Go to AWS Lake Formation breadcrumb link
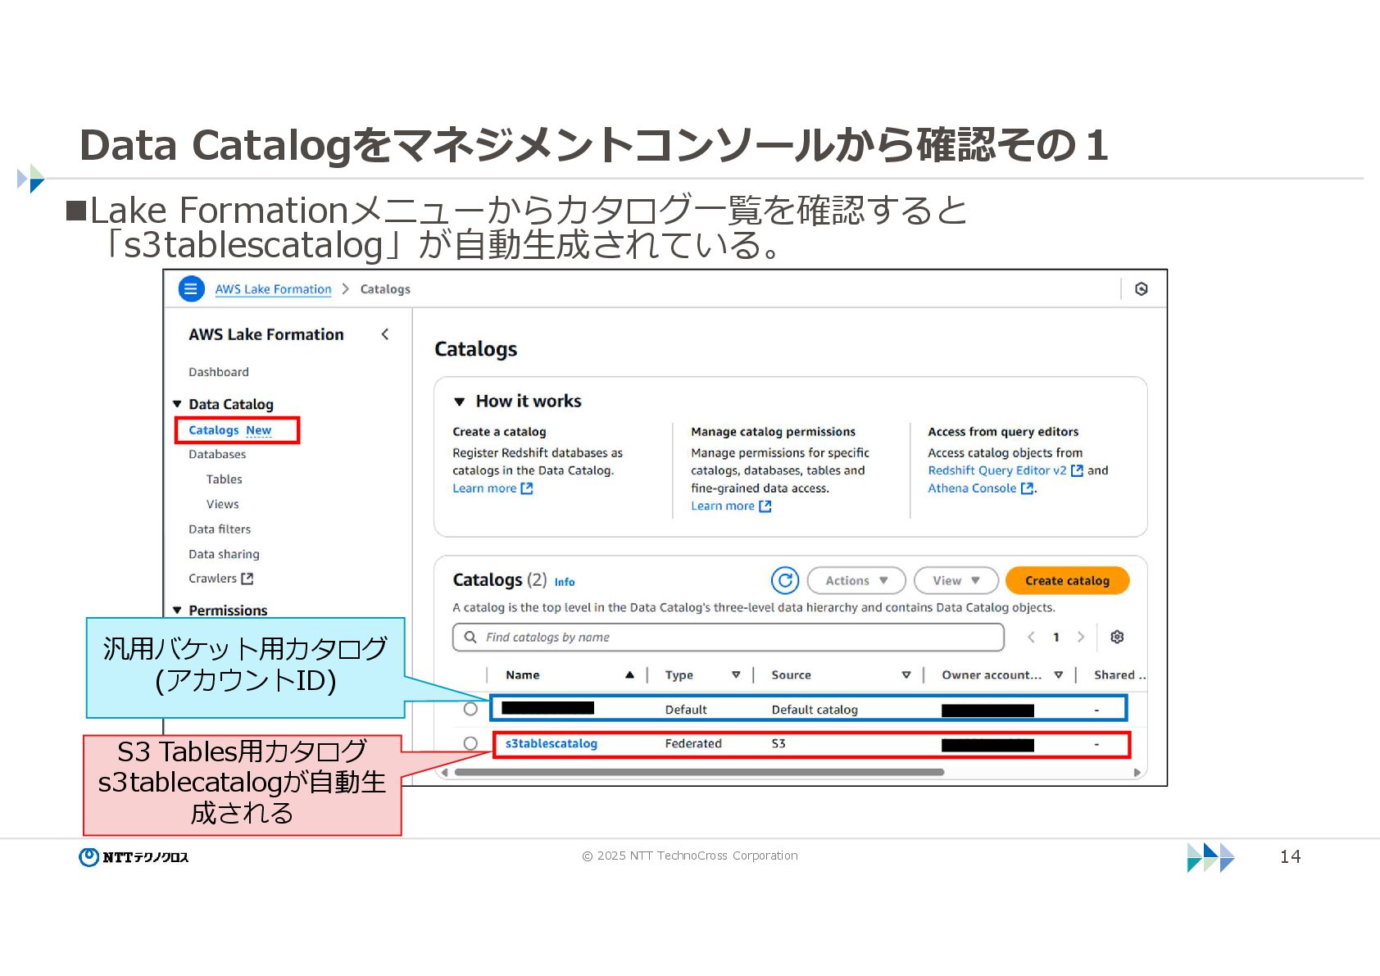The image size is (1380, 976). point(274,288)
